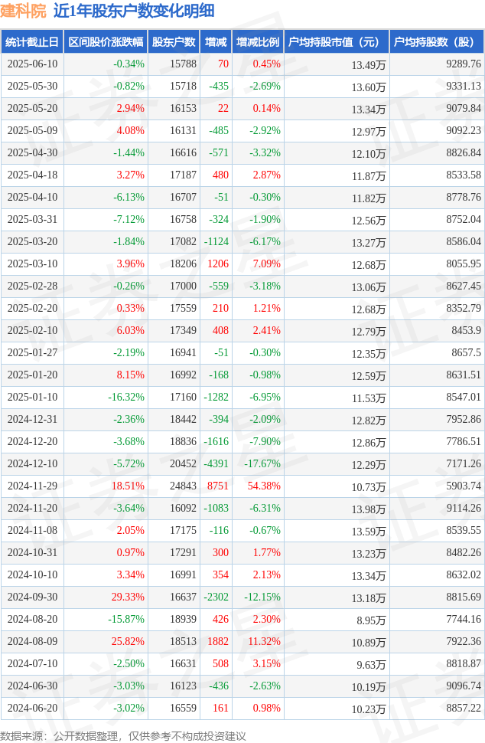The image size is (485, 743).
Task: Click the 2024-11-29 date cell
Action: click(x=32, y=486)
